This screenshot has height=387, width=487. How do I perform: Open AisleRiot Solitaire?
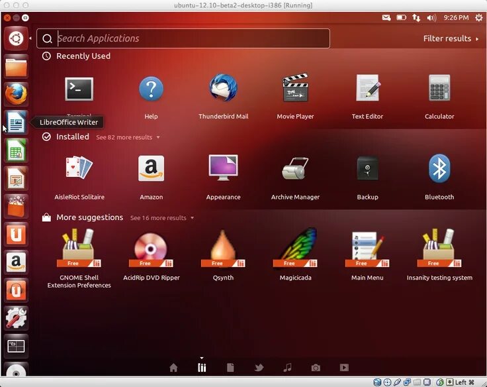(x=79, y=168)
